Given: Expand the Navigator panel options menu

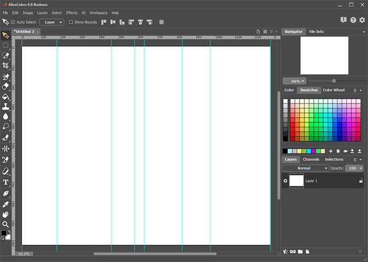Looking at the screenshot, I should coord(364,32).
